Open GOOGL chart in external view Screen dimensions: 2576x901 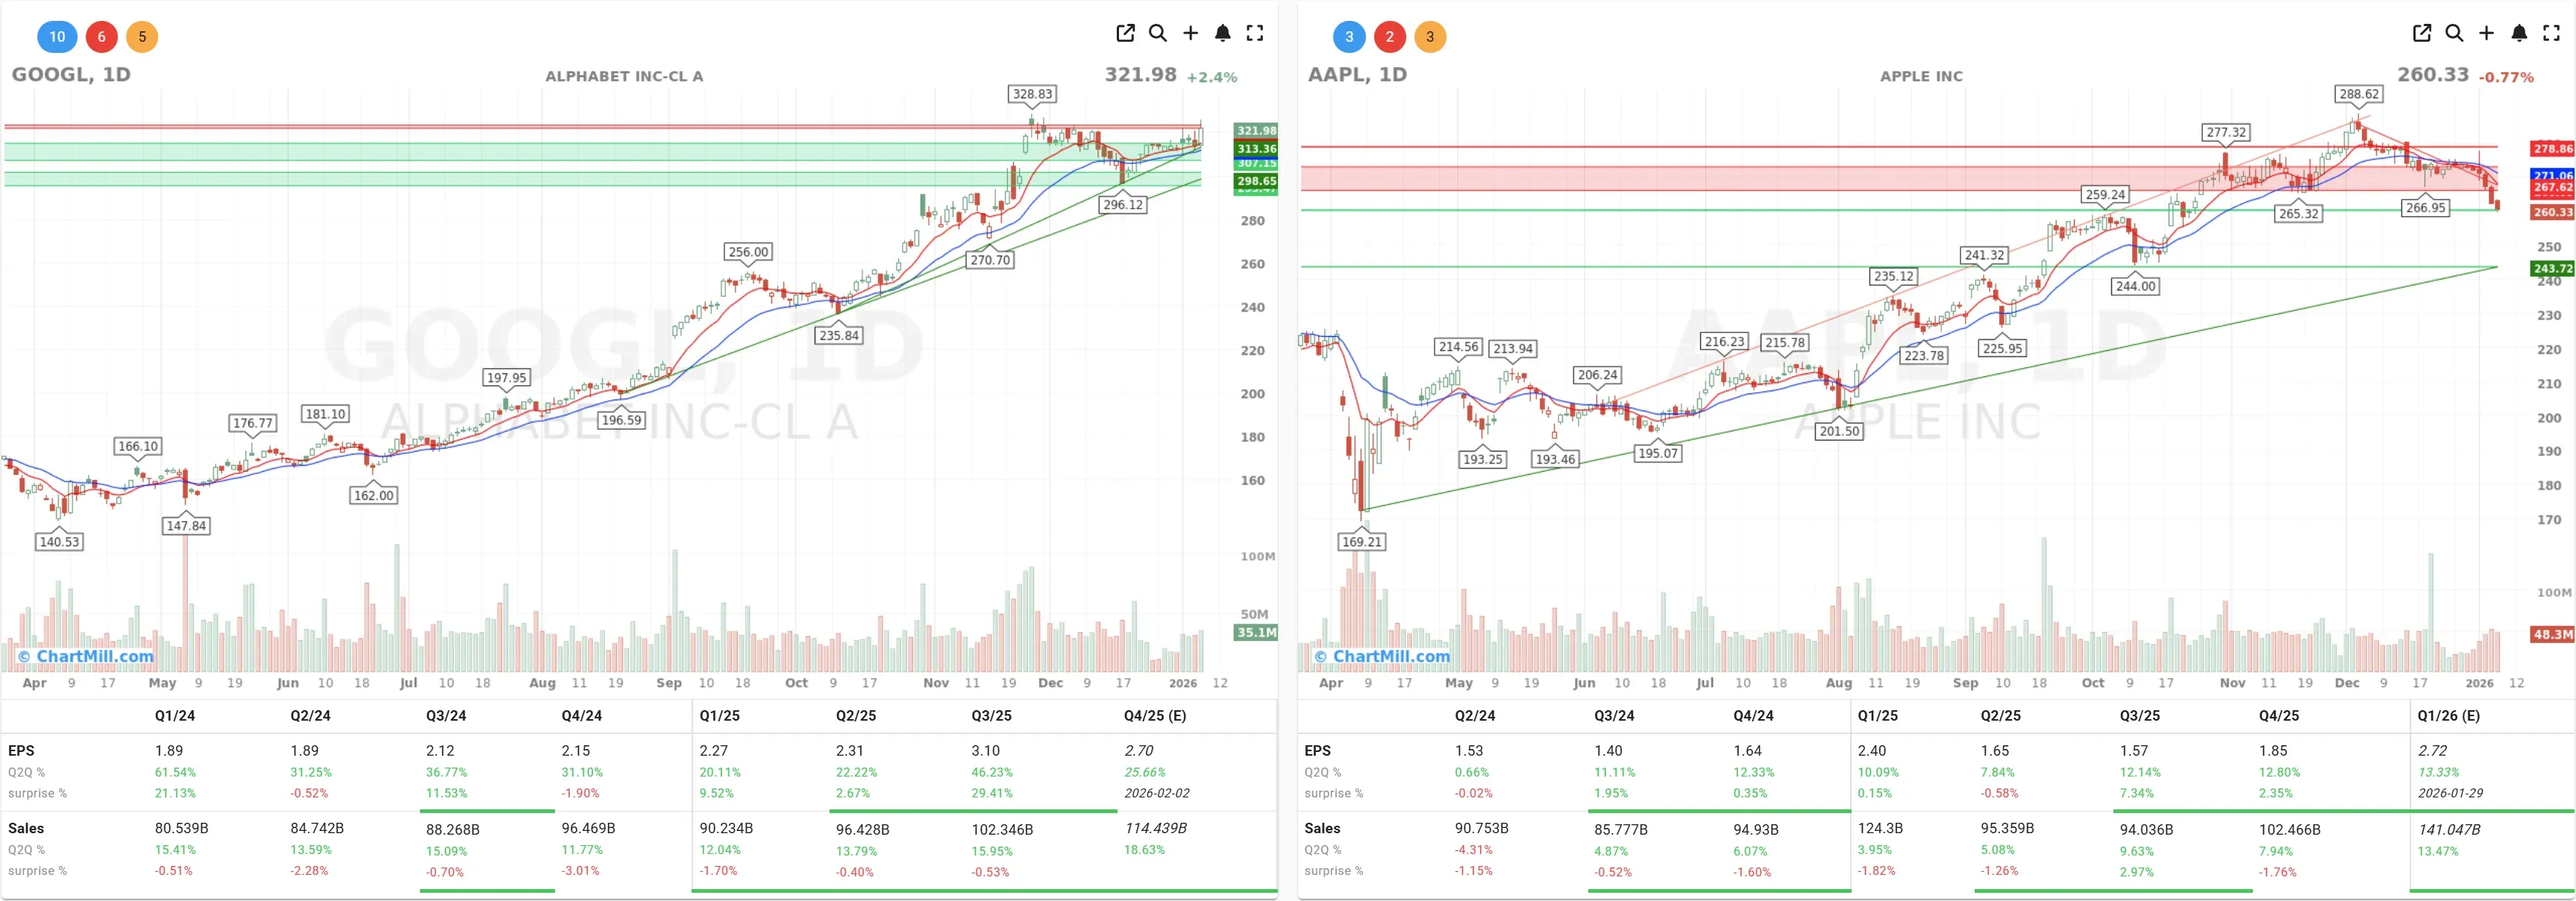1125,33
